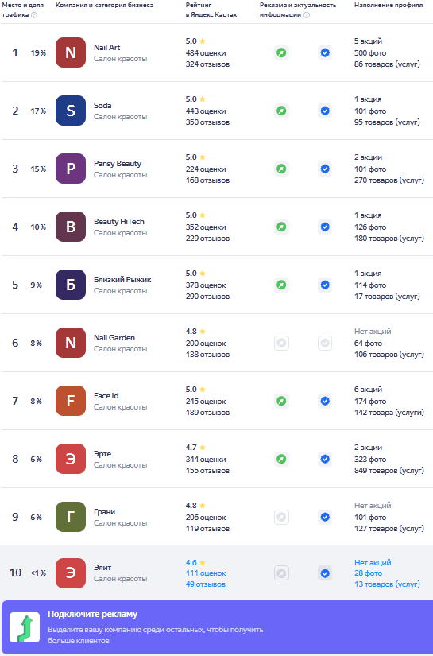Click the blue Soda S logo
Viewport: 433px width, 656px height.
71,111
